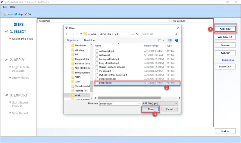Open the Help menu
The width and height of the screenshot is (241, 143).
[12, 7]
